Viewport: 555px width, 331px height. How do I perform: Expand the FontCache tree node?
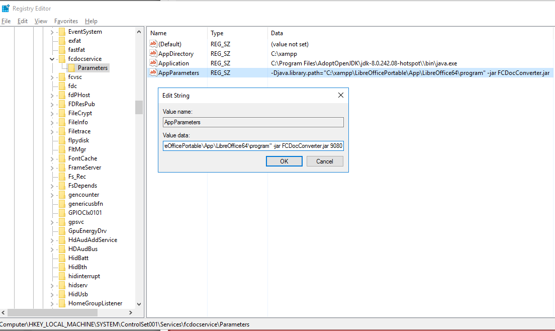tap(52, 158)
